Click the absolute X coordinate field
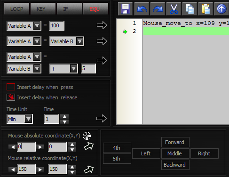This screenshot has height=177, width=229. (x=26, y=147)
